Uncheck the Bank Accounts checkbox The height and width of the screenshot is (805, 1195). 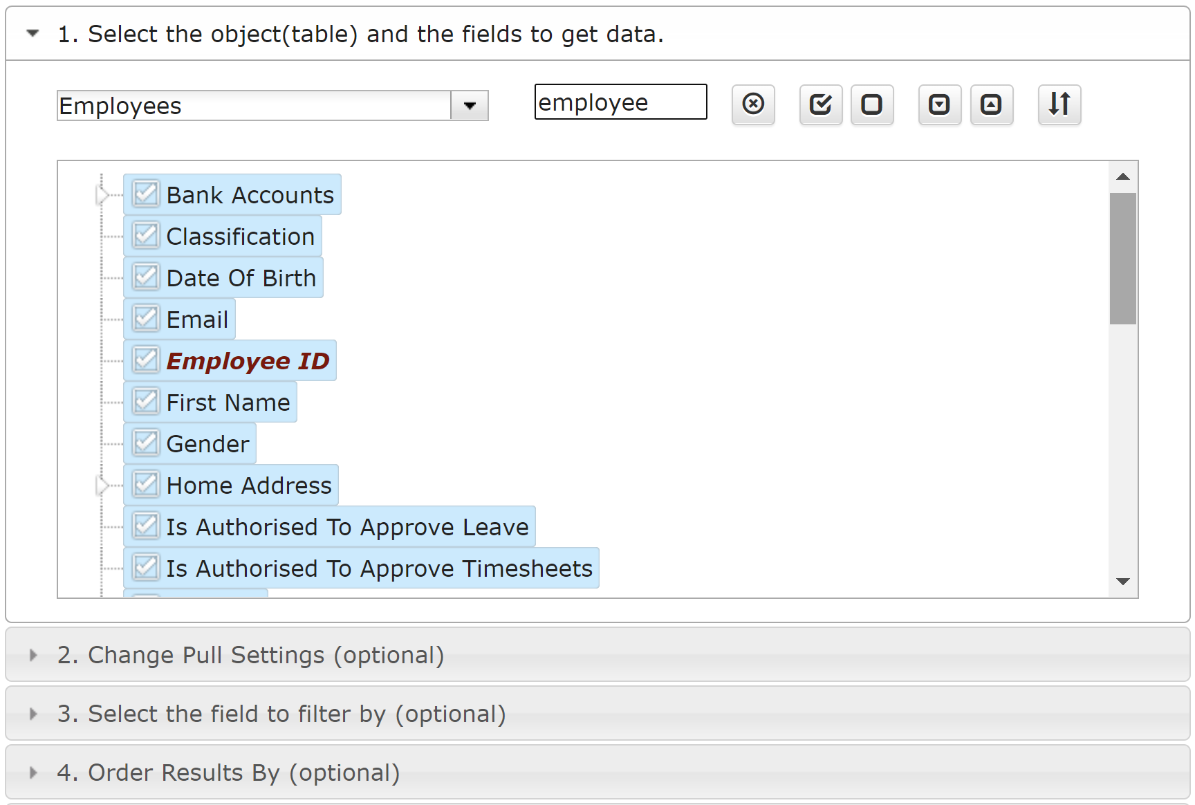point(146,194)
